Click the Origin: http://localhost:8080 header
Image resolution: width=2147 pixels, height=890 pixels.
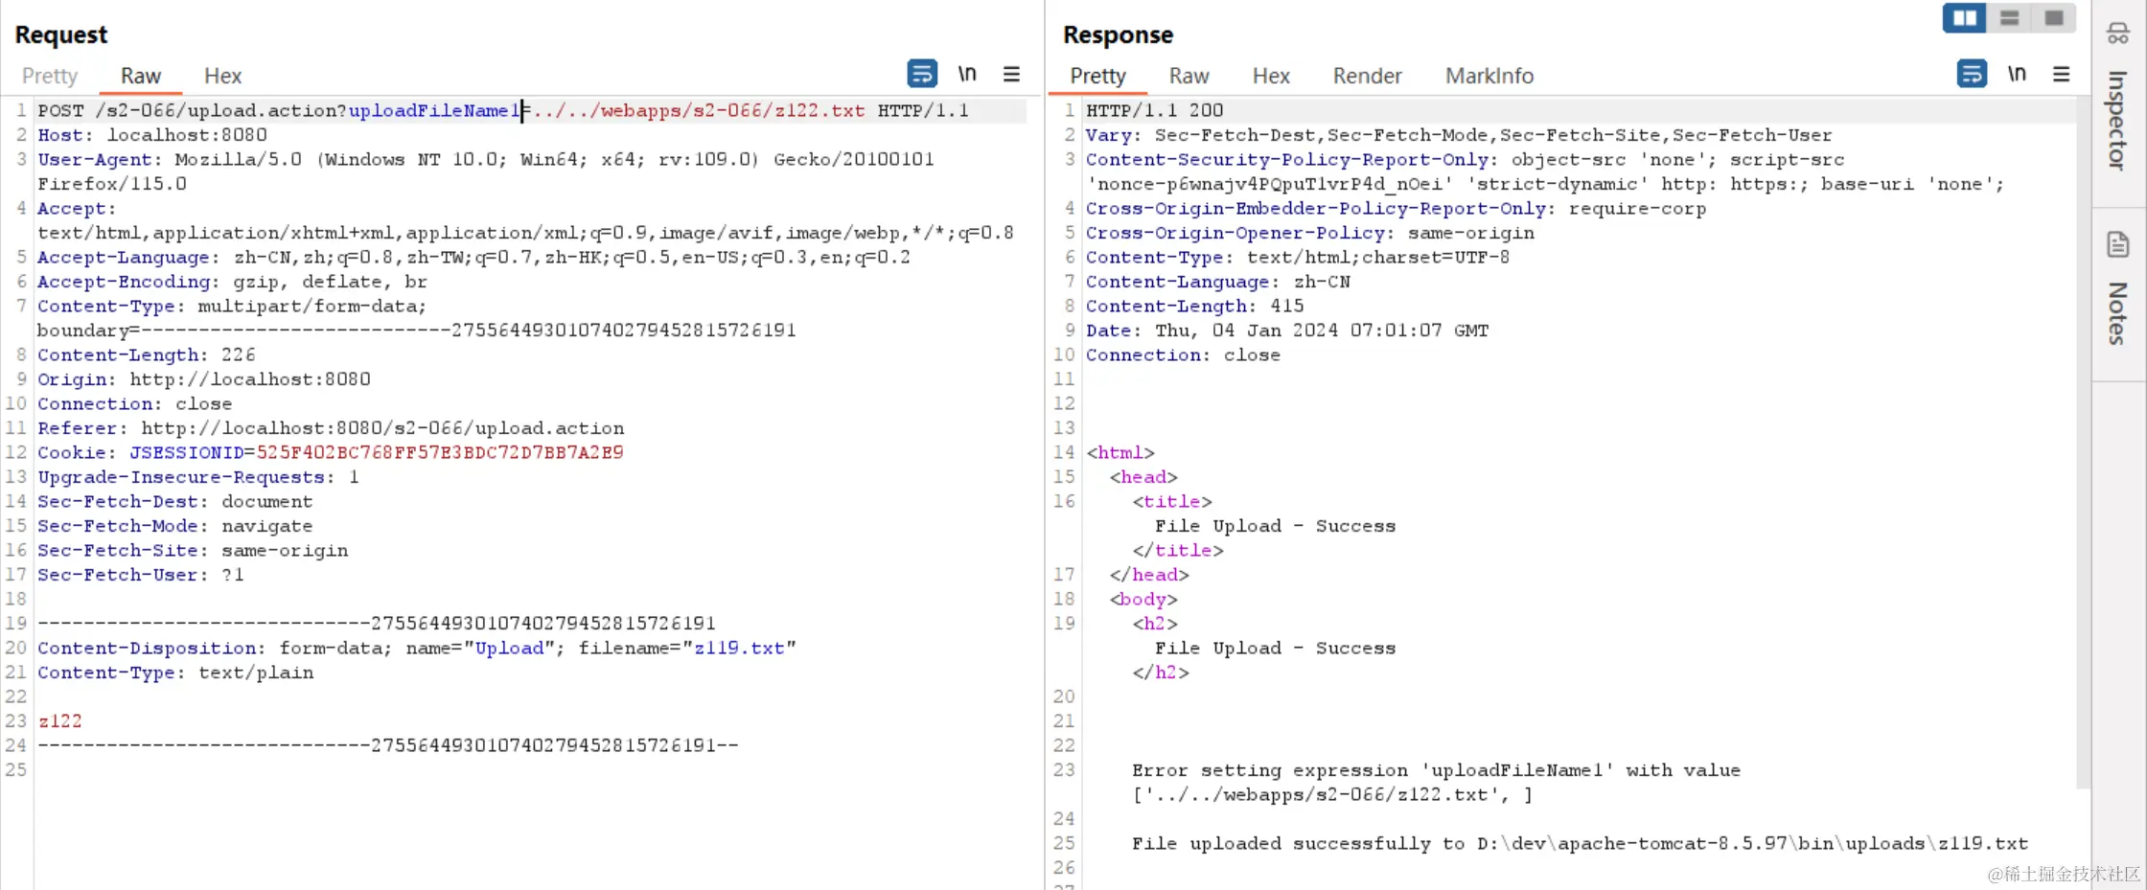pyautogui.click(x=204, y=379)
